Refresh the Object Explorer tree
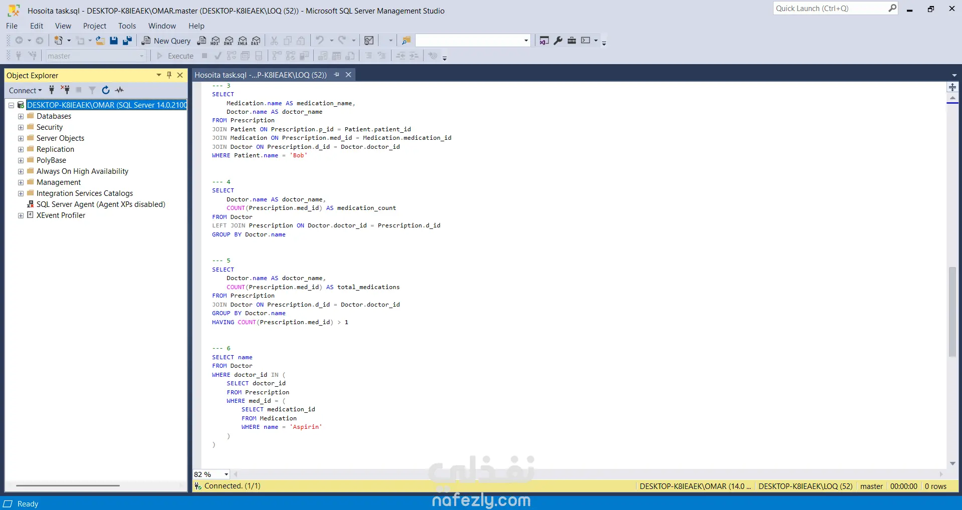Image resolution: width=962 pixels, height=510 pixels. point(106,90)
